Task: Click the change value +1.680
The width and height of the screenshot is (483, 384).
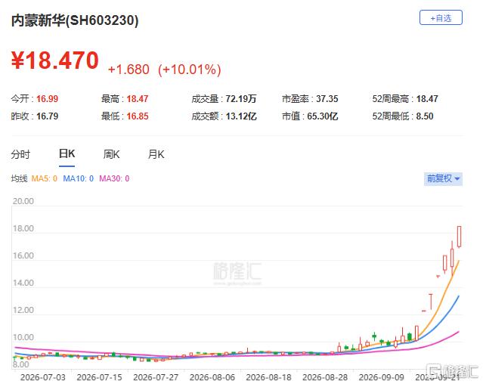Action: tap(128, 70)
